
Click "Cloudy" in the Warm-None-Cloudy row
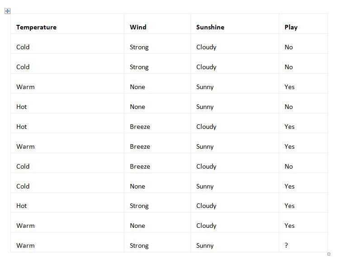point(206,226)
